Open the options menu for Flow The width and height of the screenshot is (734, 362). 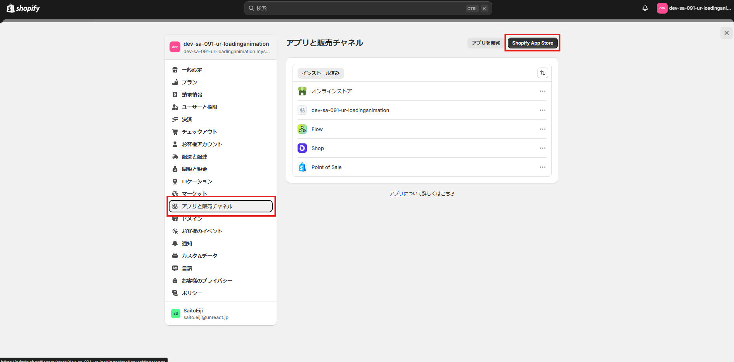542,129
